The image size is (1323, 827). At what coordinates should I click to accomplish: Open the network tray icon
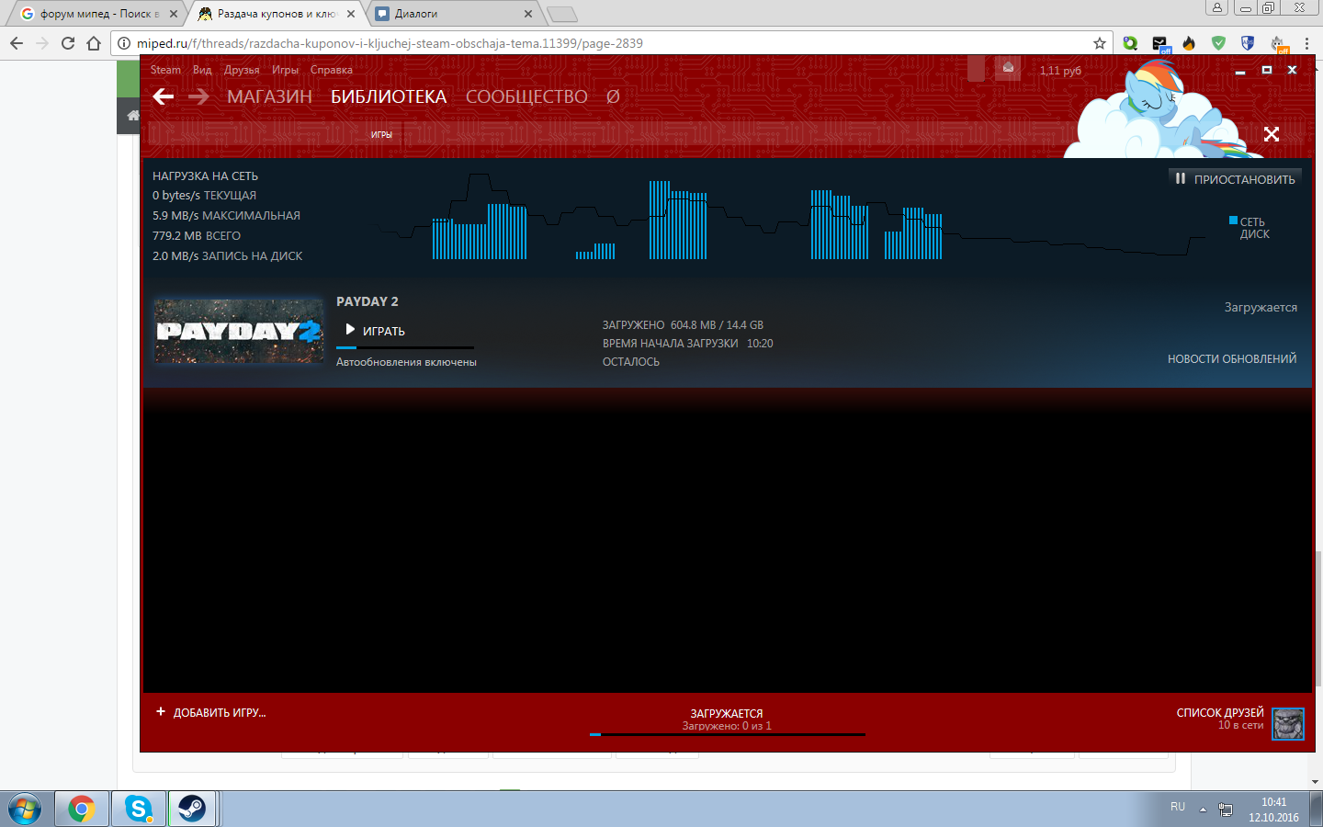pos(1225,810)
